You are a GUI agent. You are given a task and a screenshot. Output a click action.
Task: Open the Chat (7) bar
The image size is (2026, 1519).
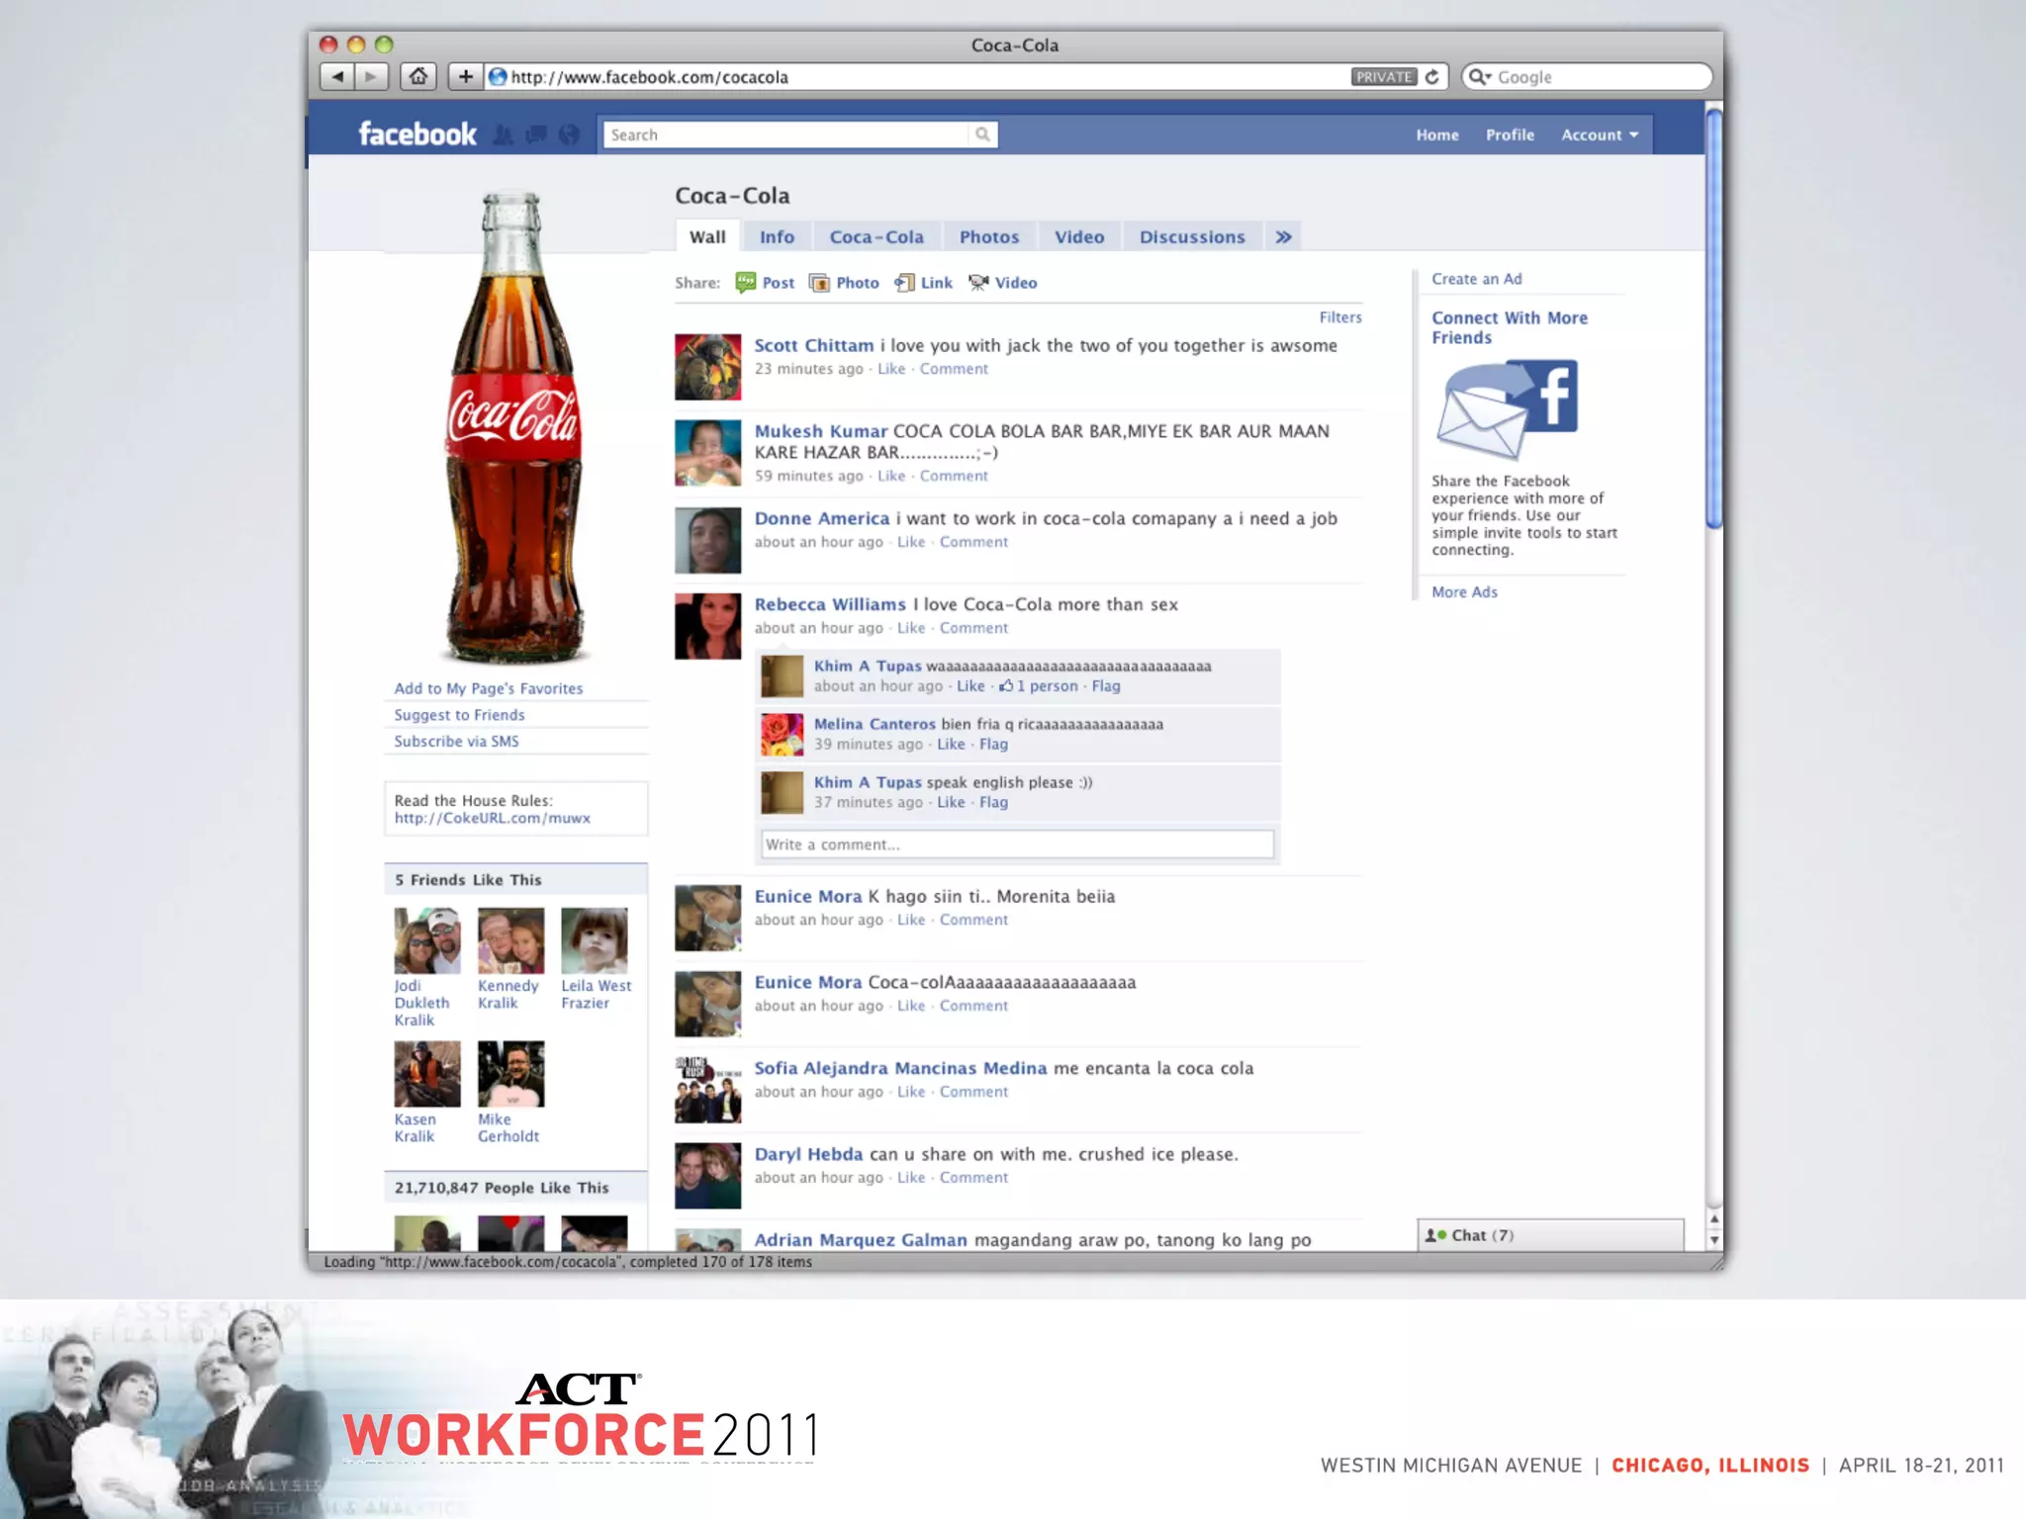pos(1550,1235)
